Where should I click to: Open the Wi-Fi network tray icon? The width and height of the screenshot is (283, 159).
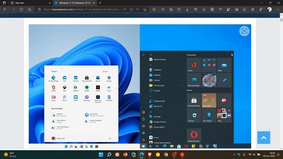click(x=250, y=155)
